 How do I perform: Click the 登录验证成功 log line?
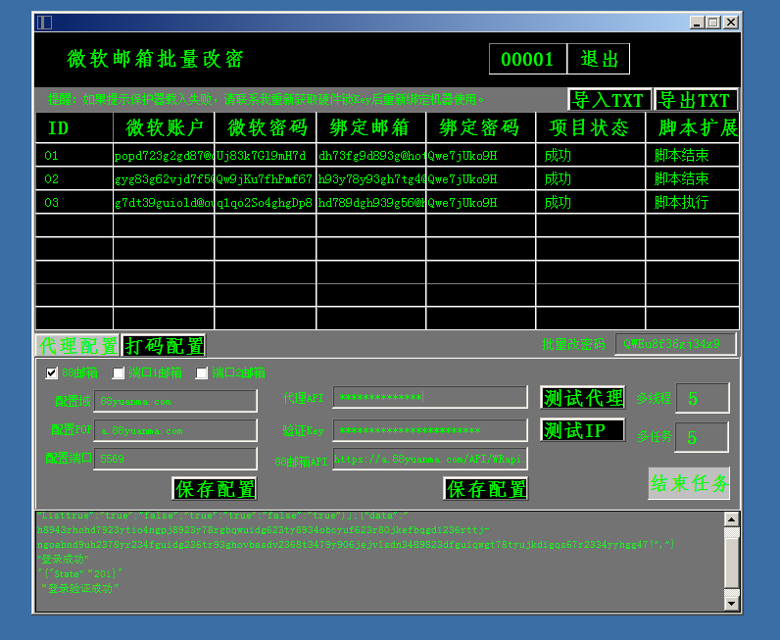pos(80,589)
